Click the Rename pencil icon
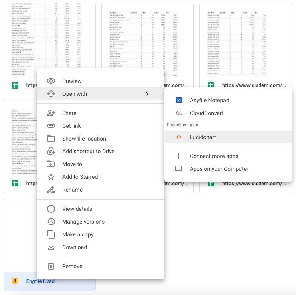 click(51, 190)
